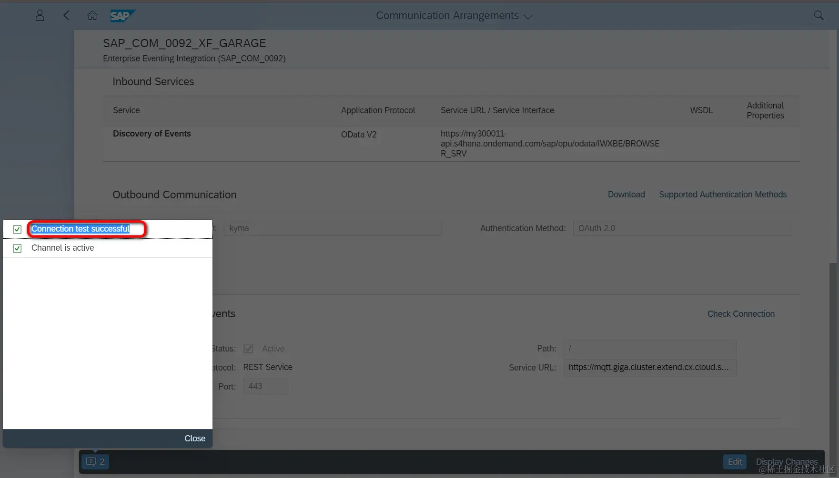Click the WSDL column header

click(701, 110)
